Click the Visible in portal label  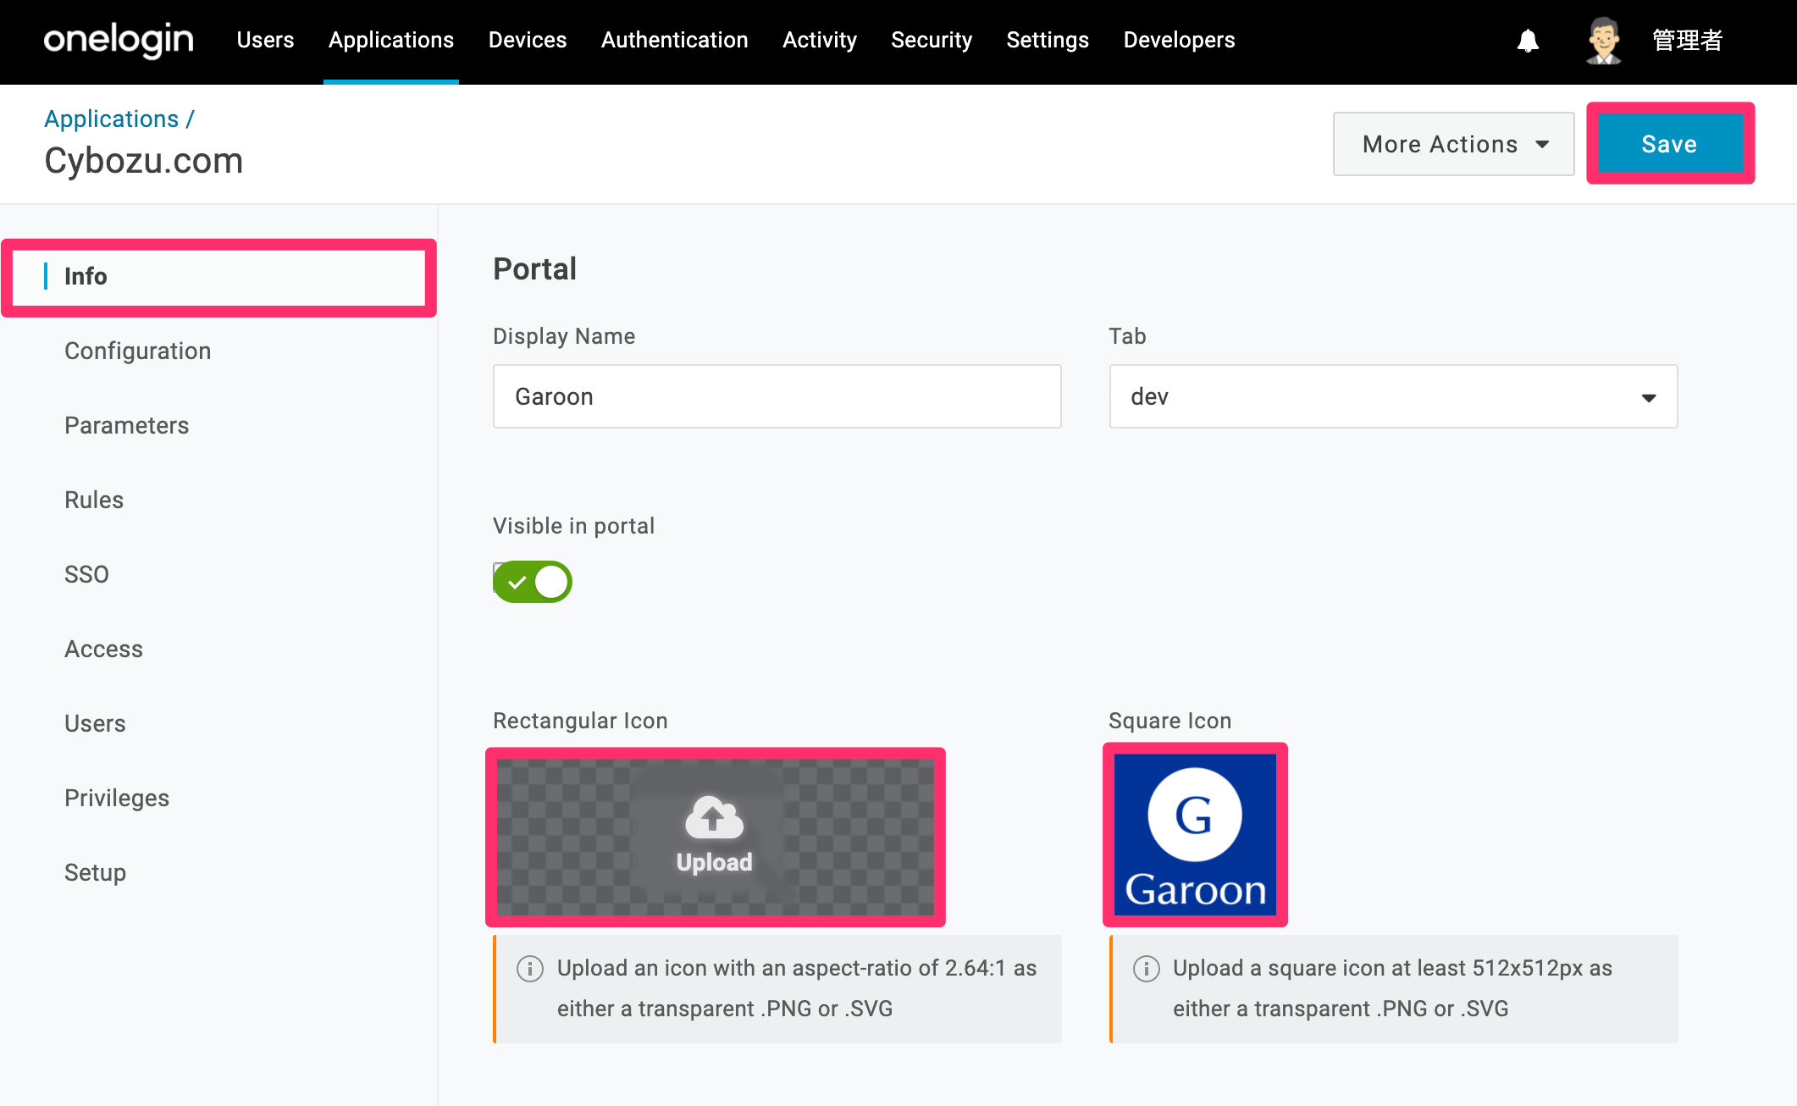click(x=574, y=526)
